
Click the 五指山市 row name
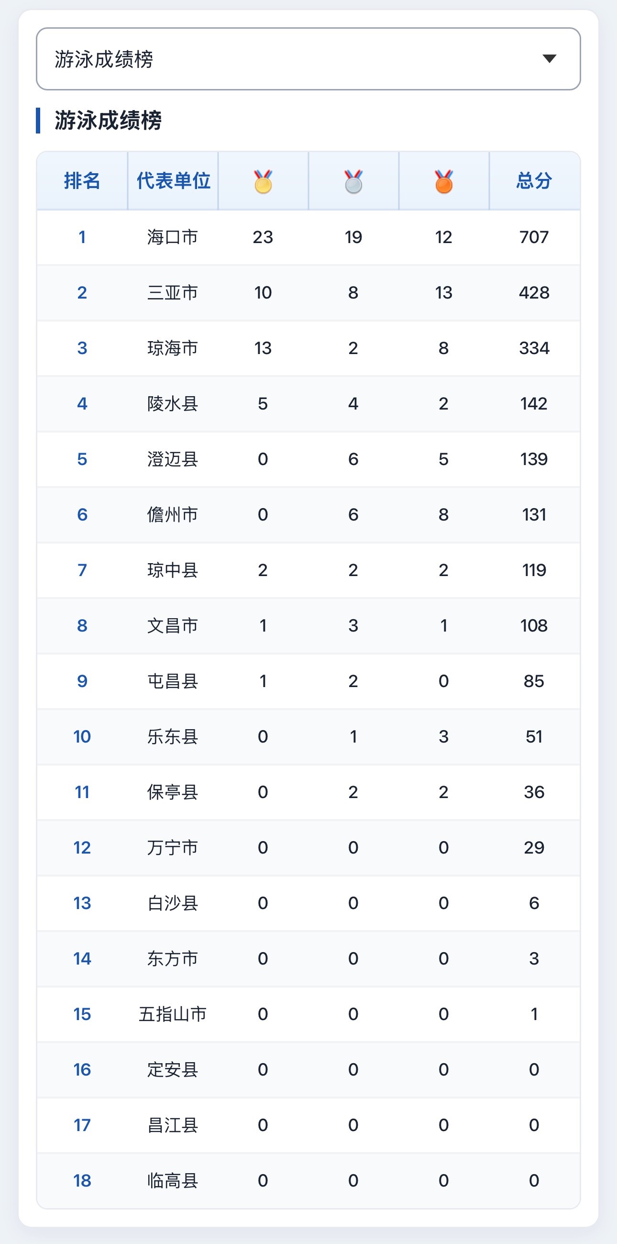pyautogui.click(x=172, y=1014)
